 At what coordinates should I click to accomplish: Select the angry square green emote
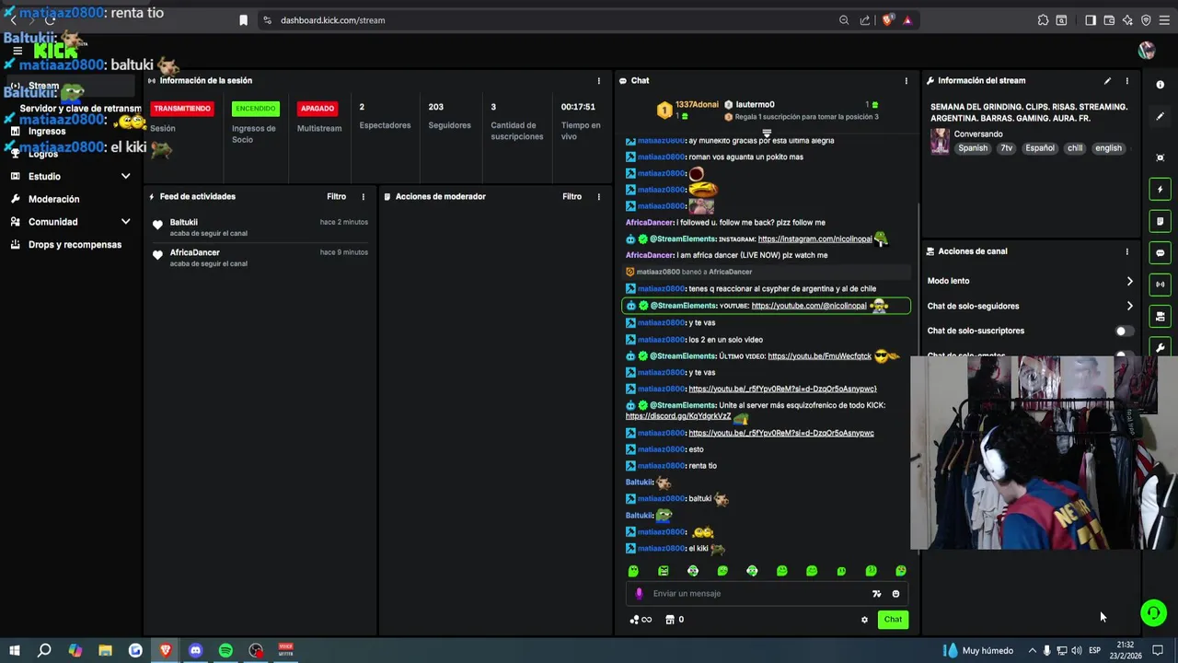pyautogui.click(x=663, y=571)
